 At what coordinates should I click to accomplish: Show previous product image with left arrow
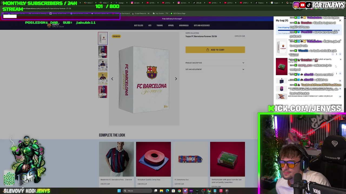112,79
